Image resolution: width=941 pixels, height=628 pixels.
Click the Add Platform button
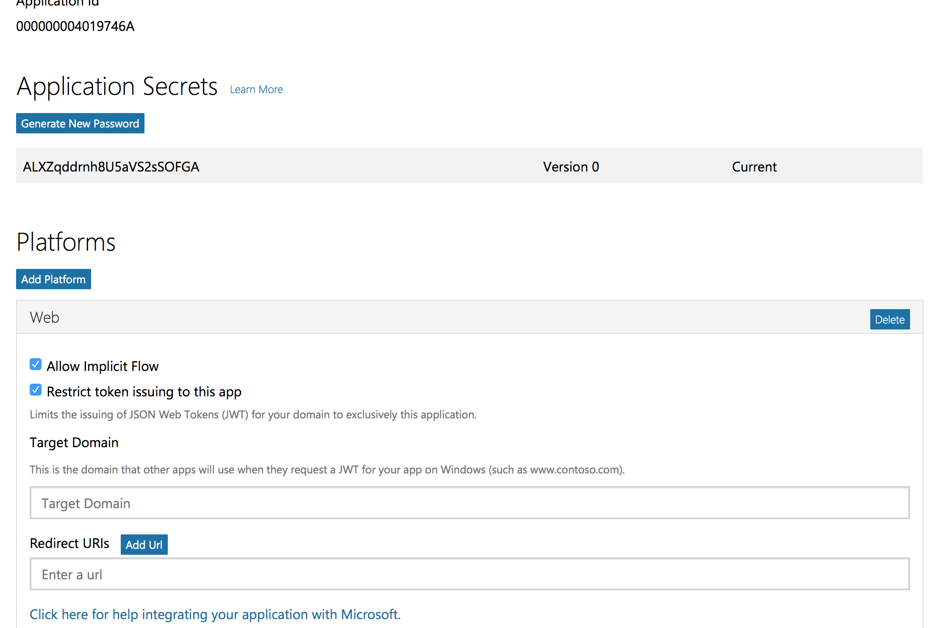(x=53, y=279)
